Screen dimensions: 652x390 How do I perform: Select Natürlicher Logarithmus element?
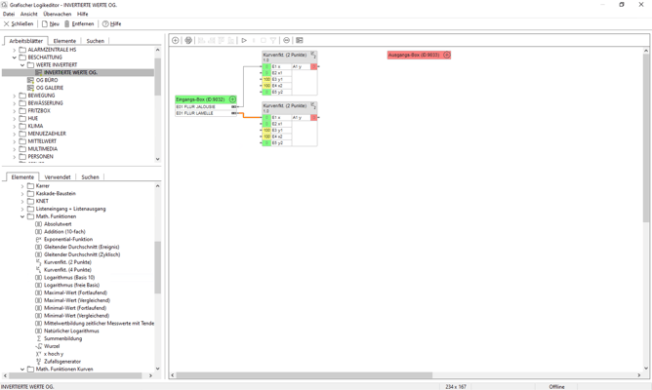(x=71, y=331)
